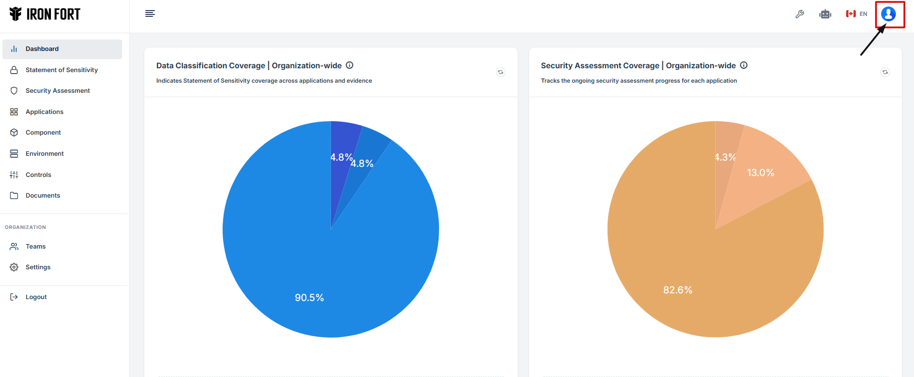This screenshot has height=377, width=914.
Task: Open the robot assistant icon
Action: [x=825, y=14]
